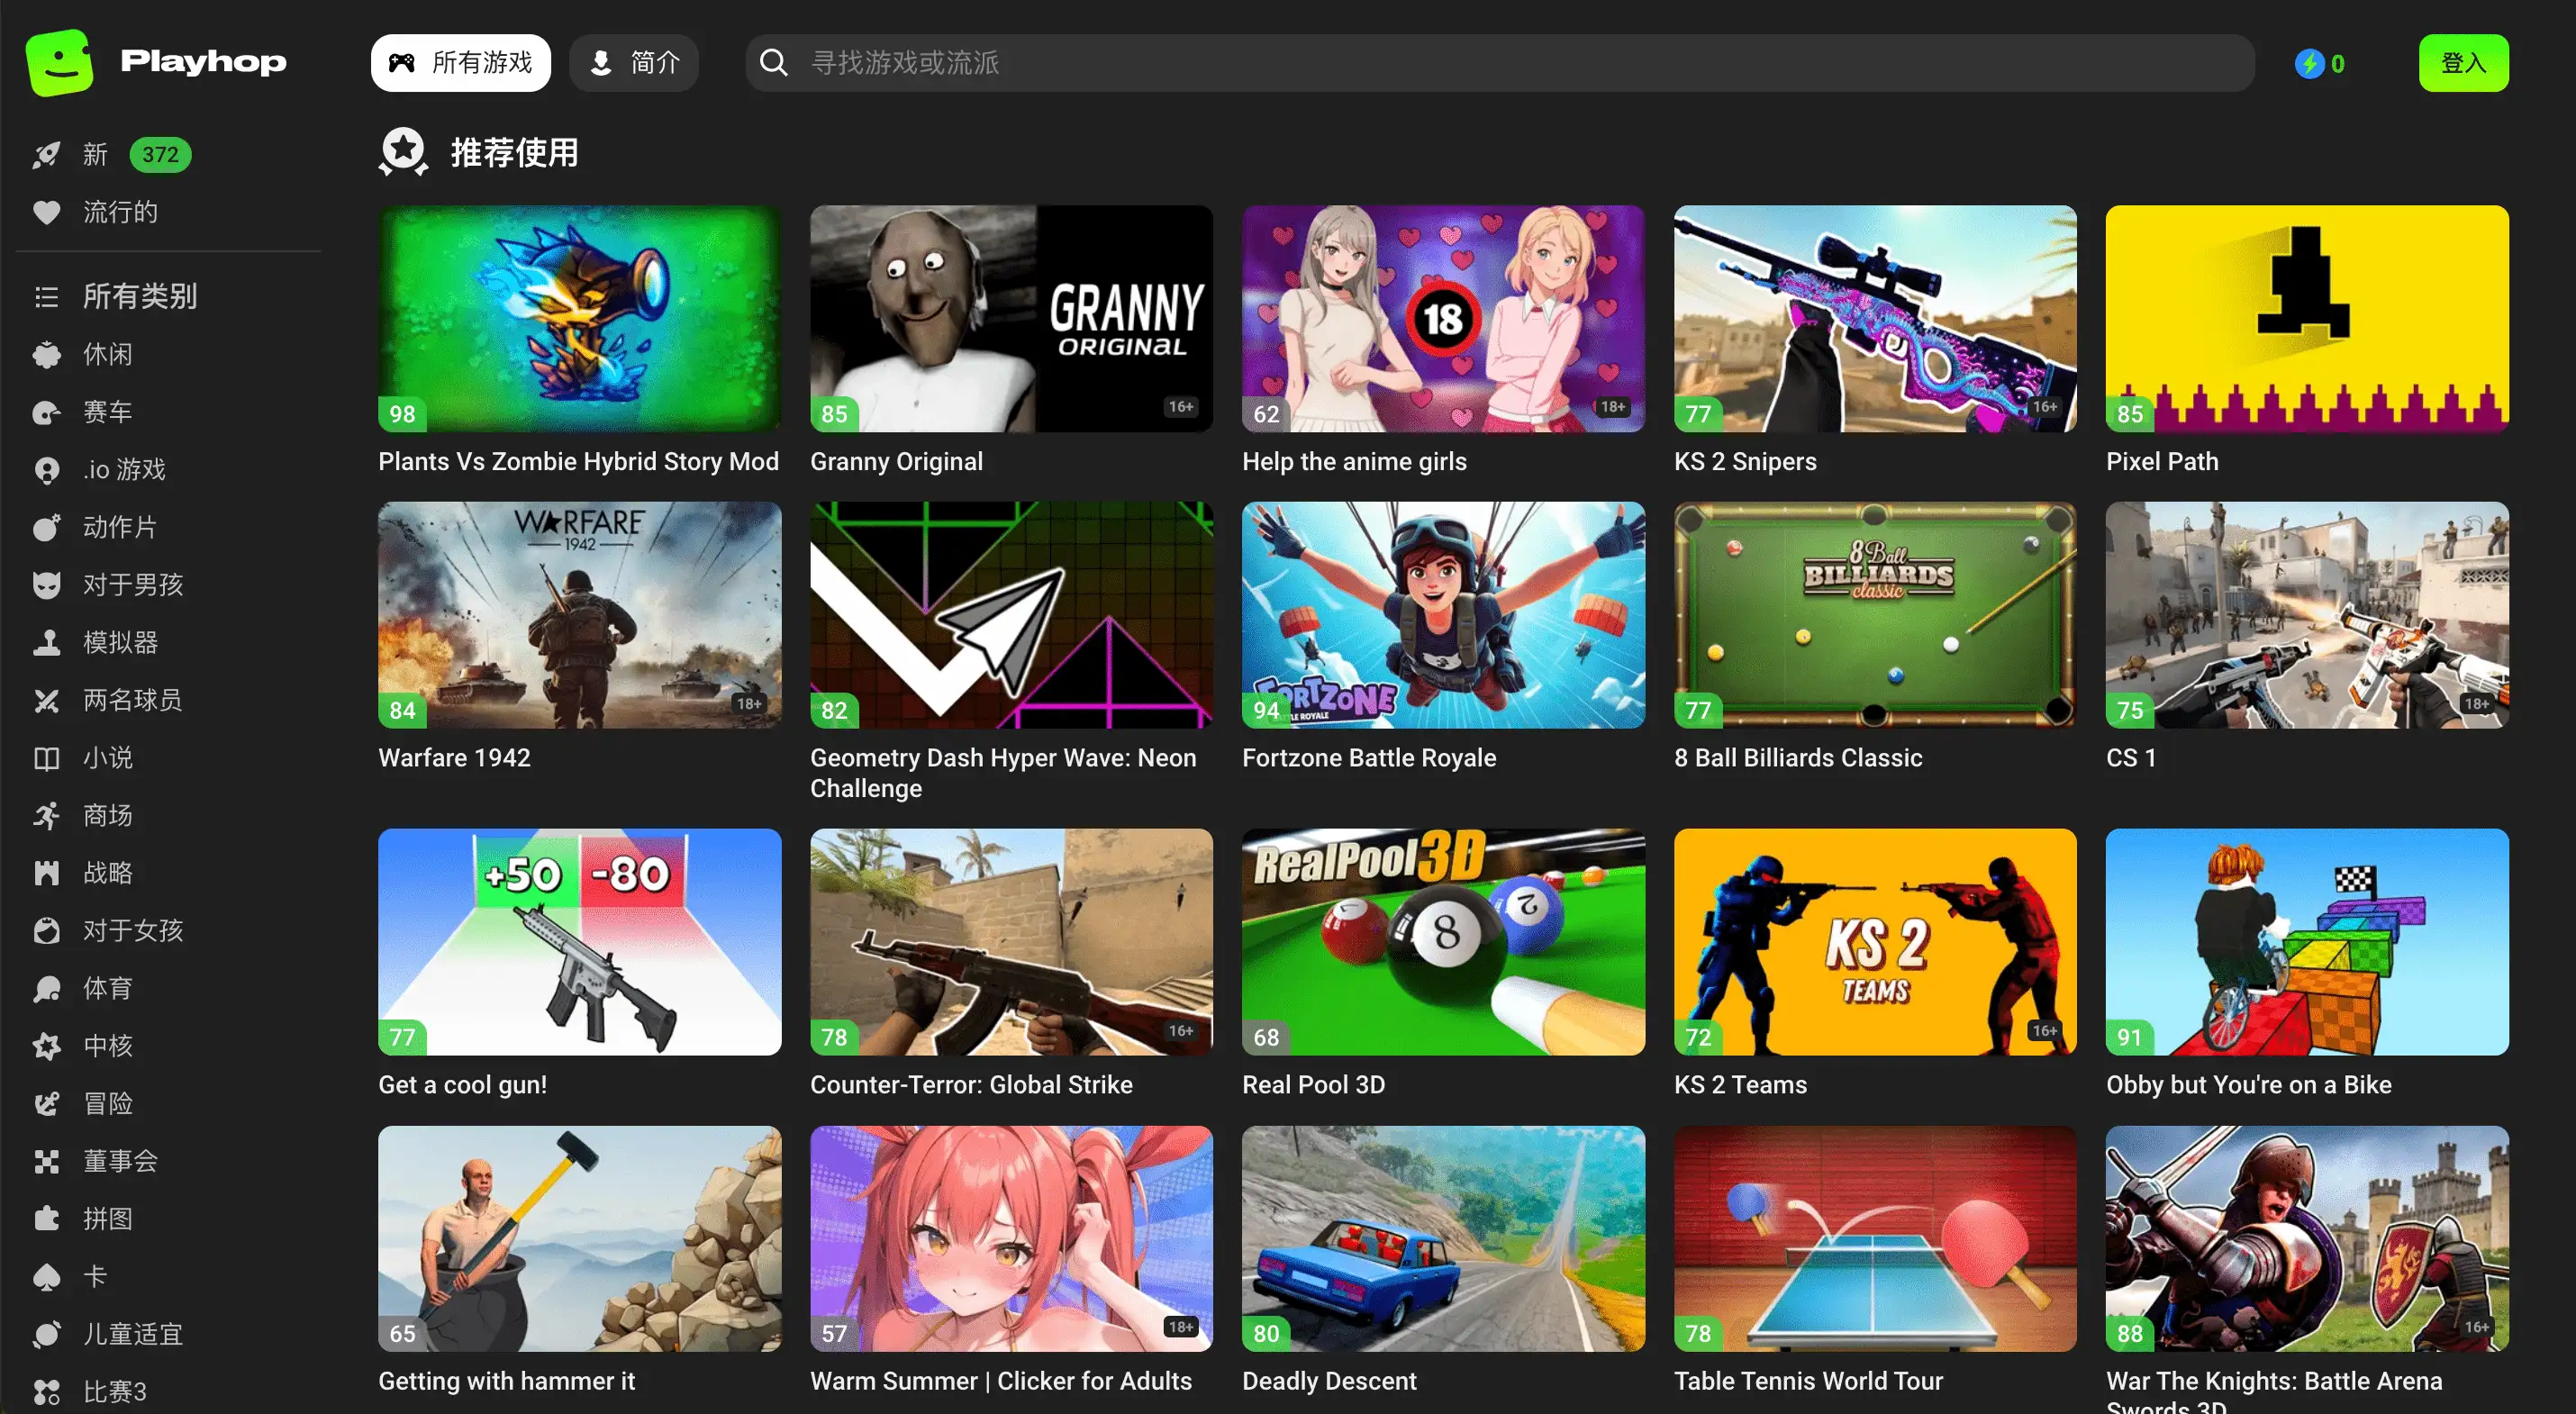The width and height of the screenshot is (2576, 1414).
Task: Click the 寻找游戏或流派 search field
Action: coord(1500,63)
